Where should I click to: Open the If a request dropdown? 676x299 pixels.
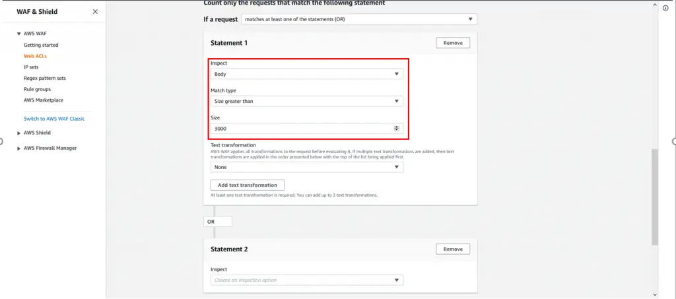pos(359,19)
